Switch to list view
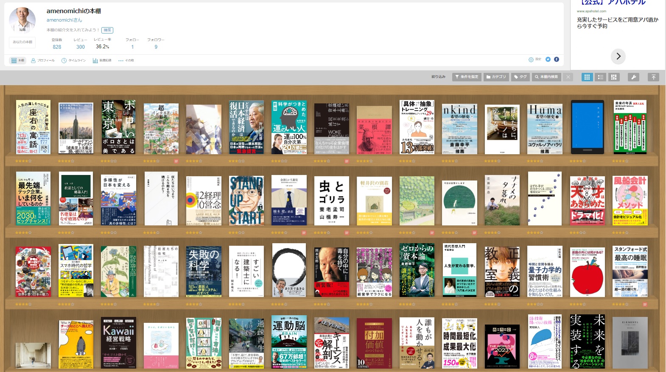 point(600,77)
